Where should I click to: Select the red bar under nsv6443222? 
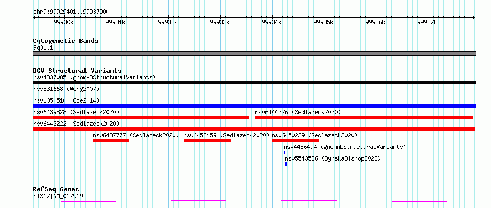tap(254, 129)
